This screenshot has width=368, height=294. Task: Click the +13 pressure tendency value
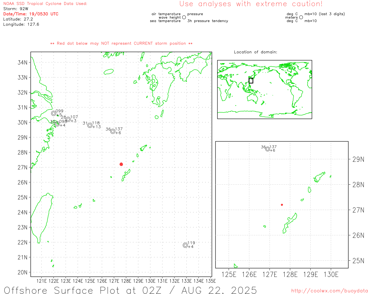click(97, 127)
